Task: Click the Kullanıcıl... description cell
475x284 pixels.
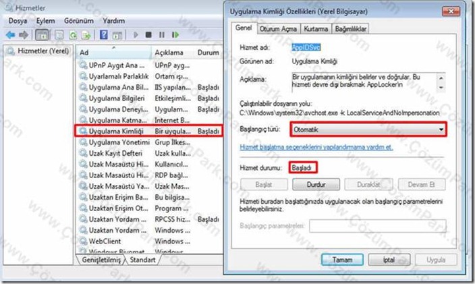Action: (171, 164)
